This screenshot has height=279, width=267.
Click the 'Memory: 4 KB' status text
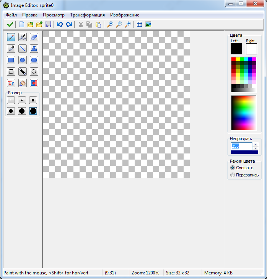(x=218, y=273)
